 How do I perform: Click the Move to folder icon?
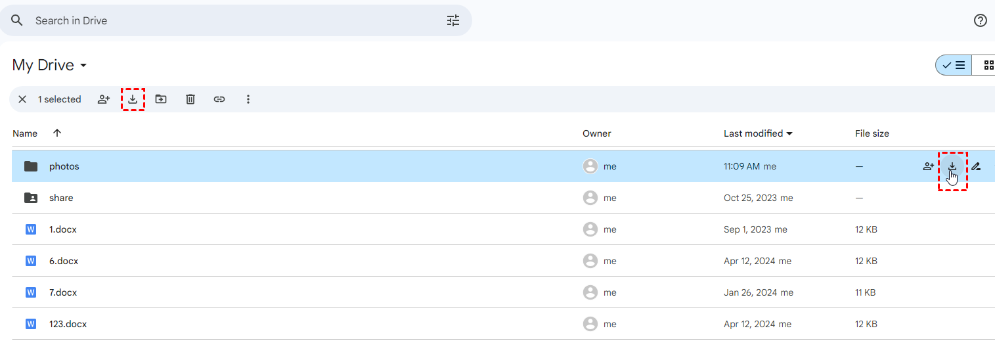click(x=161, y=99)
